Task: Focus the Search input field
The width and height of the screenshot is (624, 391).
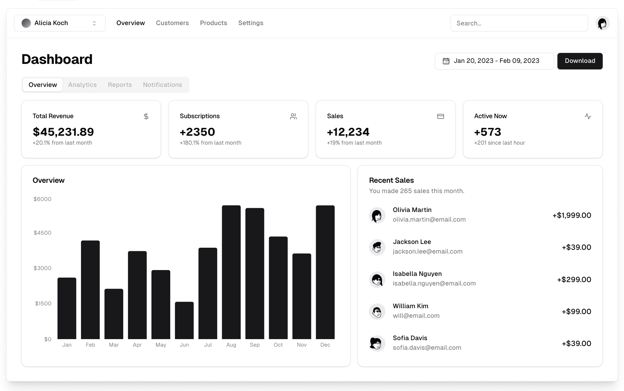Action: 519,23
